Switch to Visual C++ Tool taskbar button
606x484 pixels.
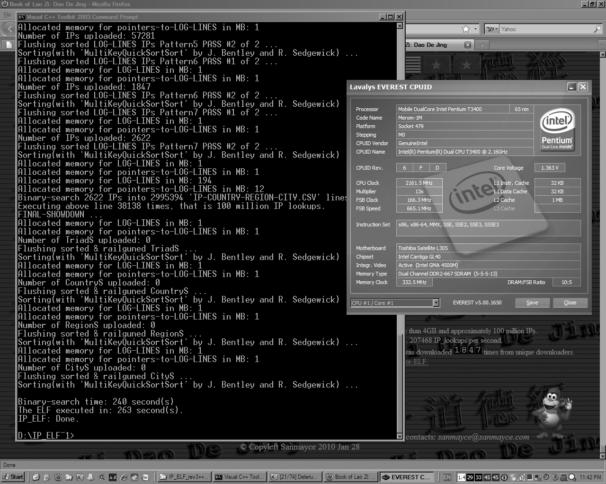[240, 477]
